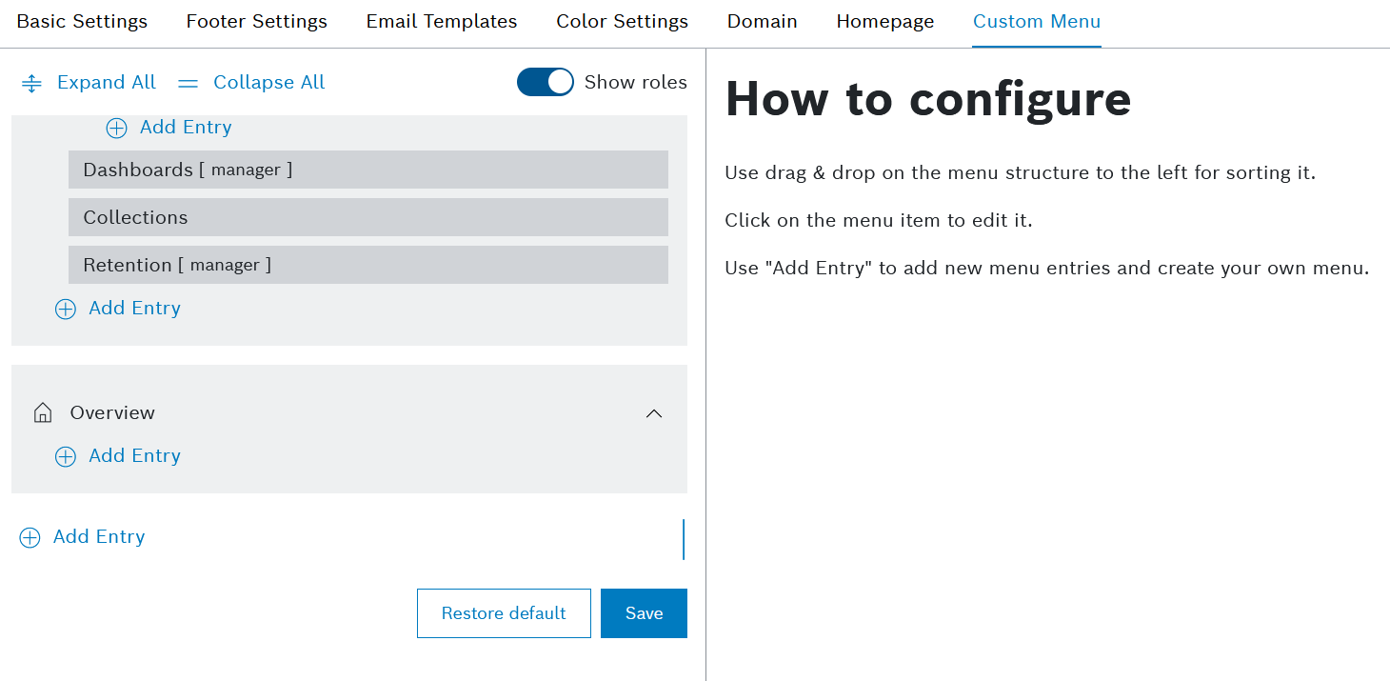Edit the Dashboards menu item
The height and width of the screenshot is (681, 1390).
click(367, 170)
